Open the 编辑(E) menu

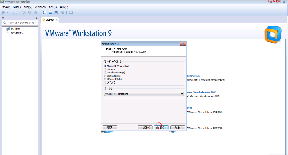17,7
